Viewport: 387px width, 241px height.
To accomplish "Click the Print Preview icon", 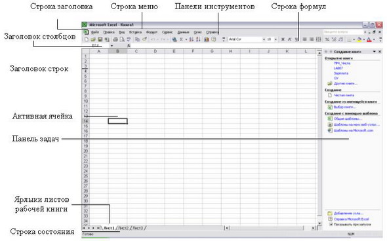I will click(x=122, y=39).
